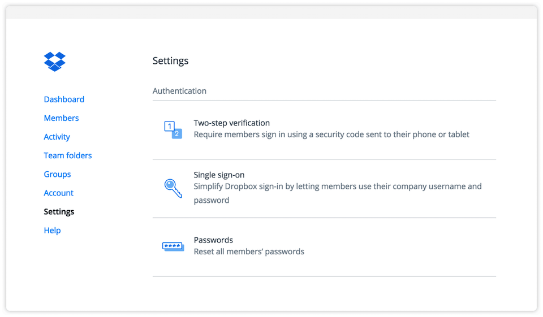
Task: Open the Passwords setting title
Action: click(213, 240)
